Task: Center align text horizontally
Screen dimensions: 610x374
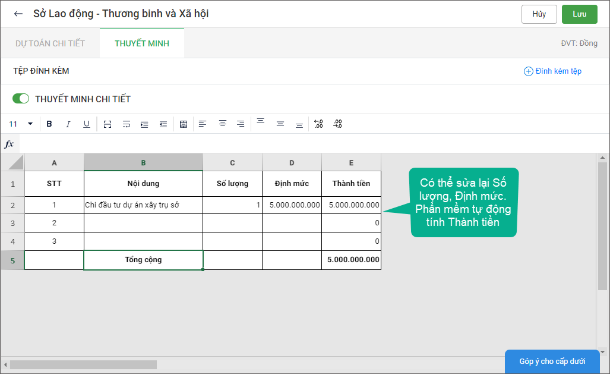Action: click(222, 124)
